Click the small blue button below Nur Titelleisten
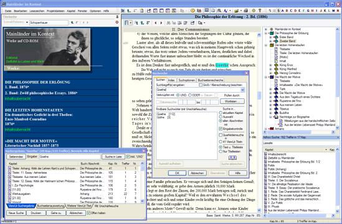The width and height of the screenshot is (342, 224). tap(232, 157)
